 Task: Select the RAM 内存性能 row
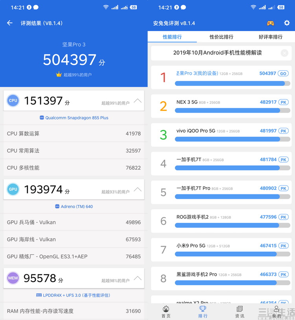click(x=74, y=311)
